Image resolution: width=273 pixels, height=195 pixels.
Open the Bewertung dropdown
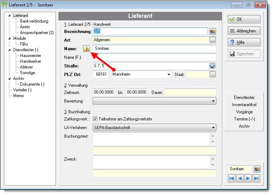coord(155,101)
